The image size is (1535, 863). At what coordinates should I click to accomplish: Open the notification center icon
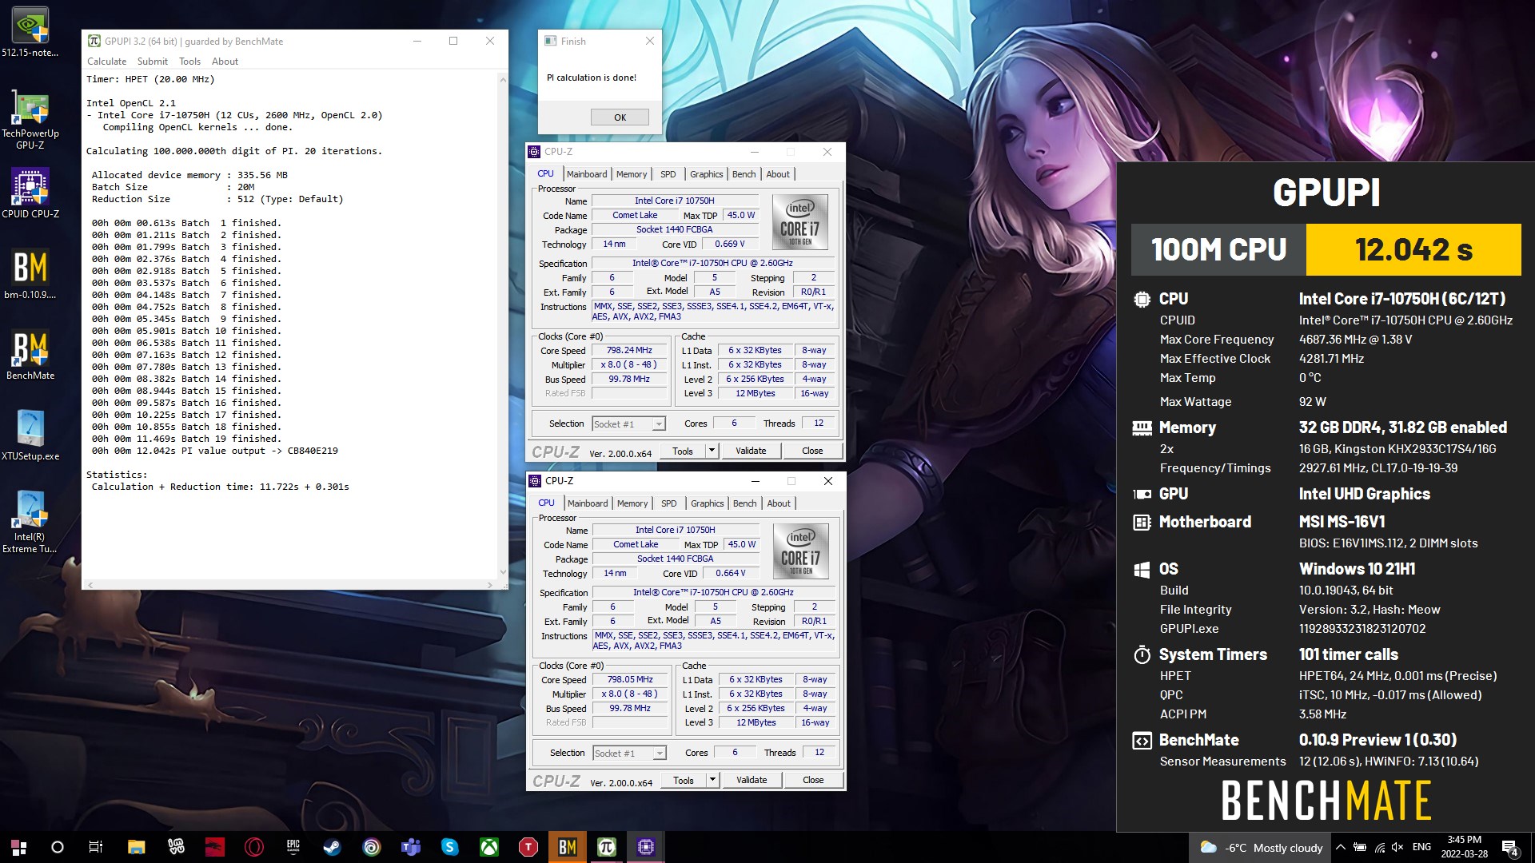(x=1510, y=847)
